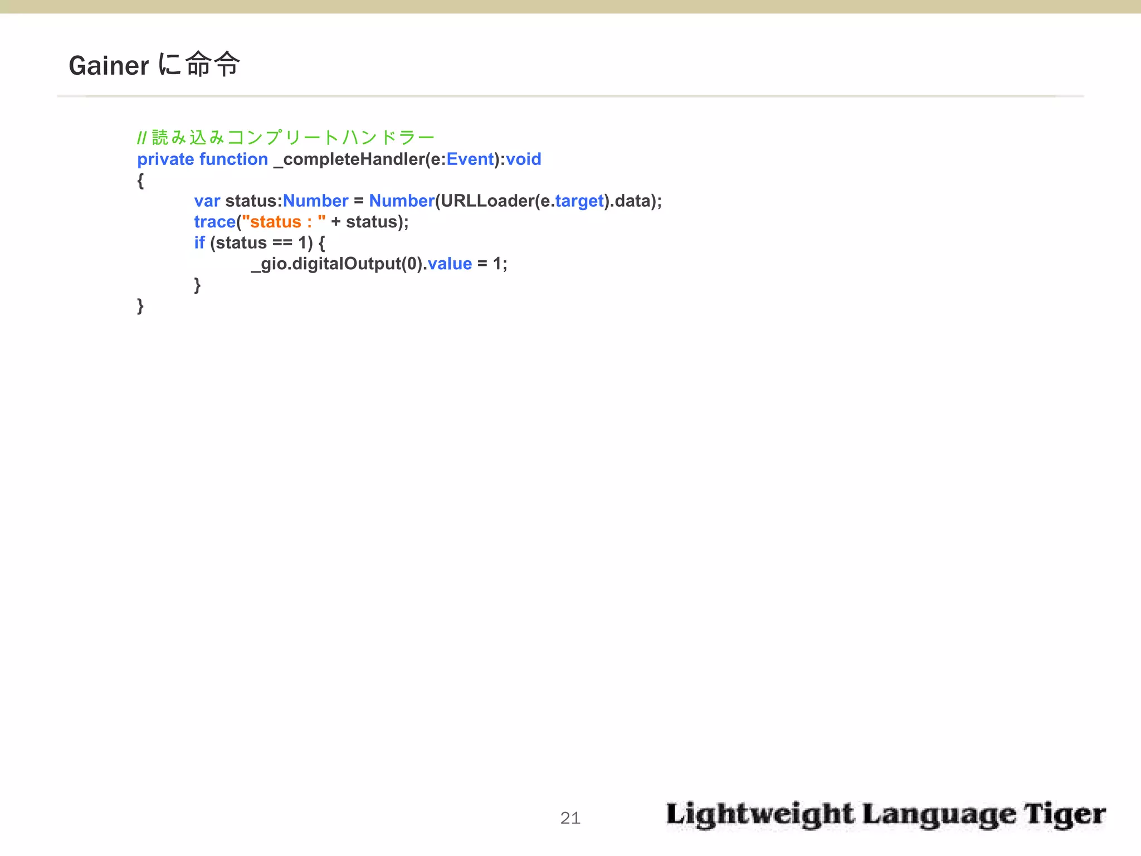The height and width of the screenshot is (856, 1141).
Task: Click the 'if (status == 1) {' line
Action: coord(260,243)
